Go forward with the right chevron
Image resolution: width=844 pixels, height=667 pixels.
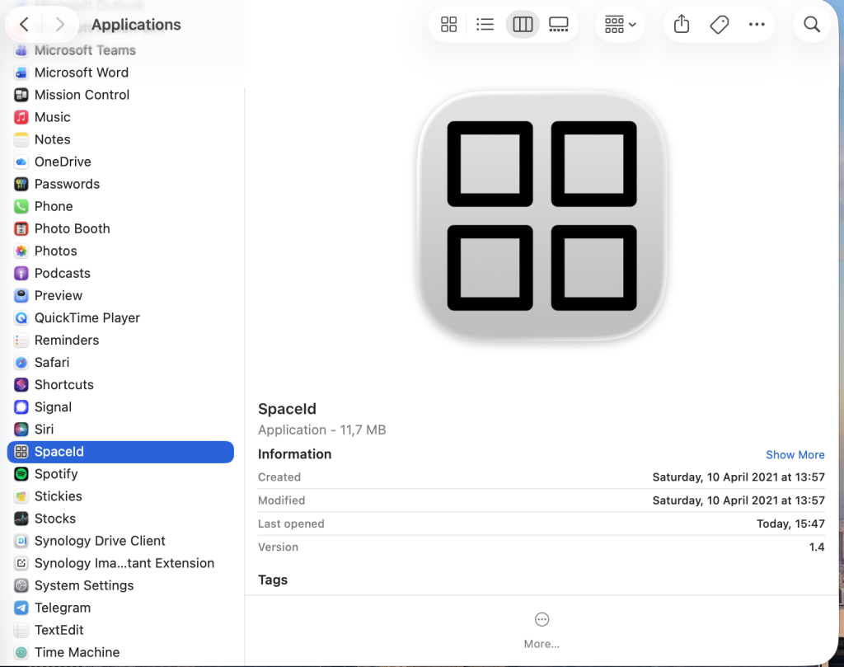pos(59,25)
